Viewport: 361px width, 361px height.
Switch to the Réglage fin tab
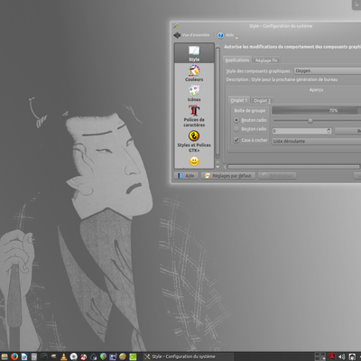[266, 60]
